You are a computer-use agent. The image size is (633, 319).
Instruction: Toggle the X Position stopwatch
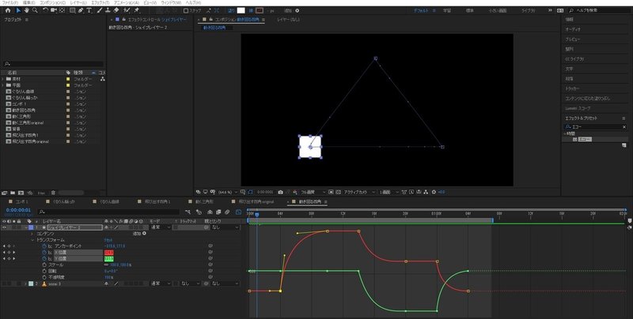[44, 253]
